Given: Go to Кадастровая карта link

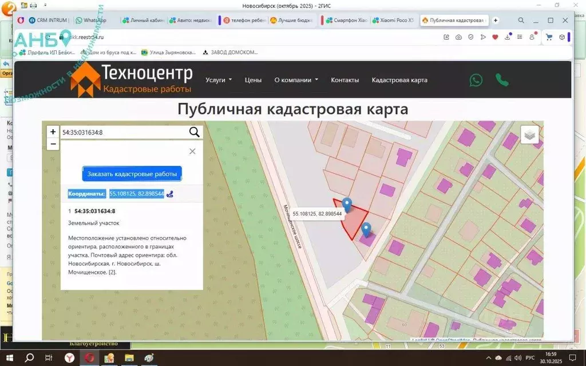Looking at the screenshot, I should click(399, 80).
